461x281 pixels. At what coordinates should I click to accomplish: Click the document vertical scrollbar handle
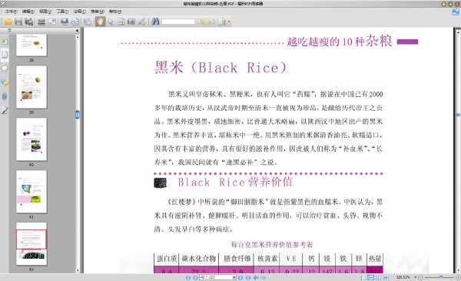[458, 115]
